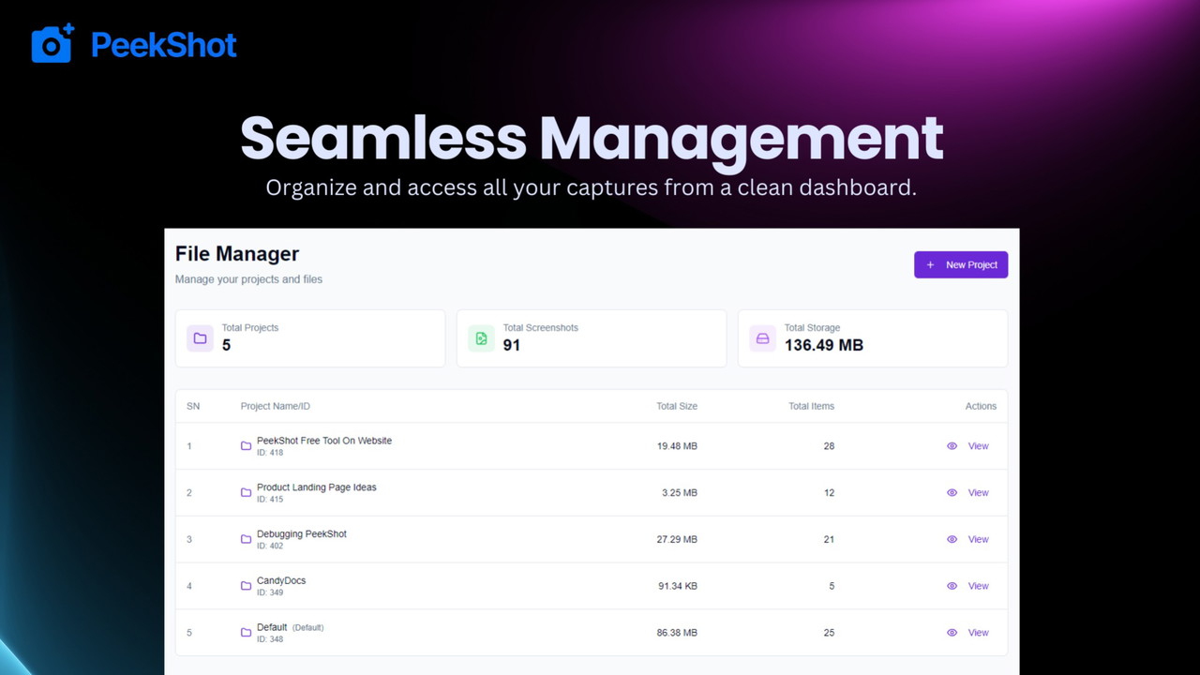Click the Default project folder icon

point(246,633)
